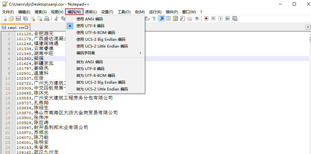Open the 运行(R) menu
The height and width of the screenshot is (154, 311).
pos(155,12)
